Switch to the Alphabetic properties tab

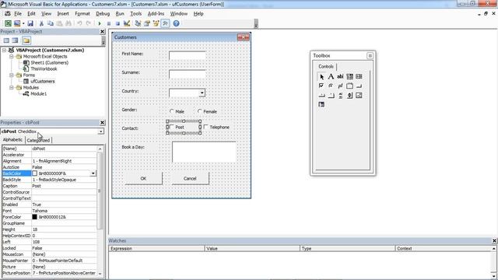pyautogui.click(x=12, y=140)
